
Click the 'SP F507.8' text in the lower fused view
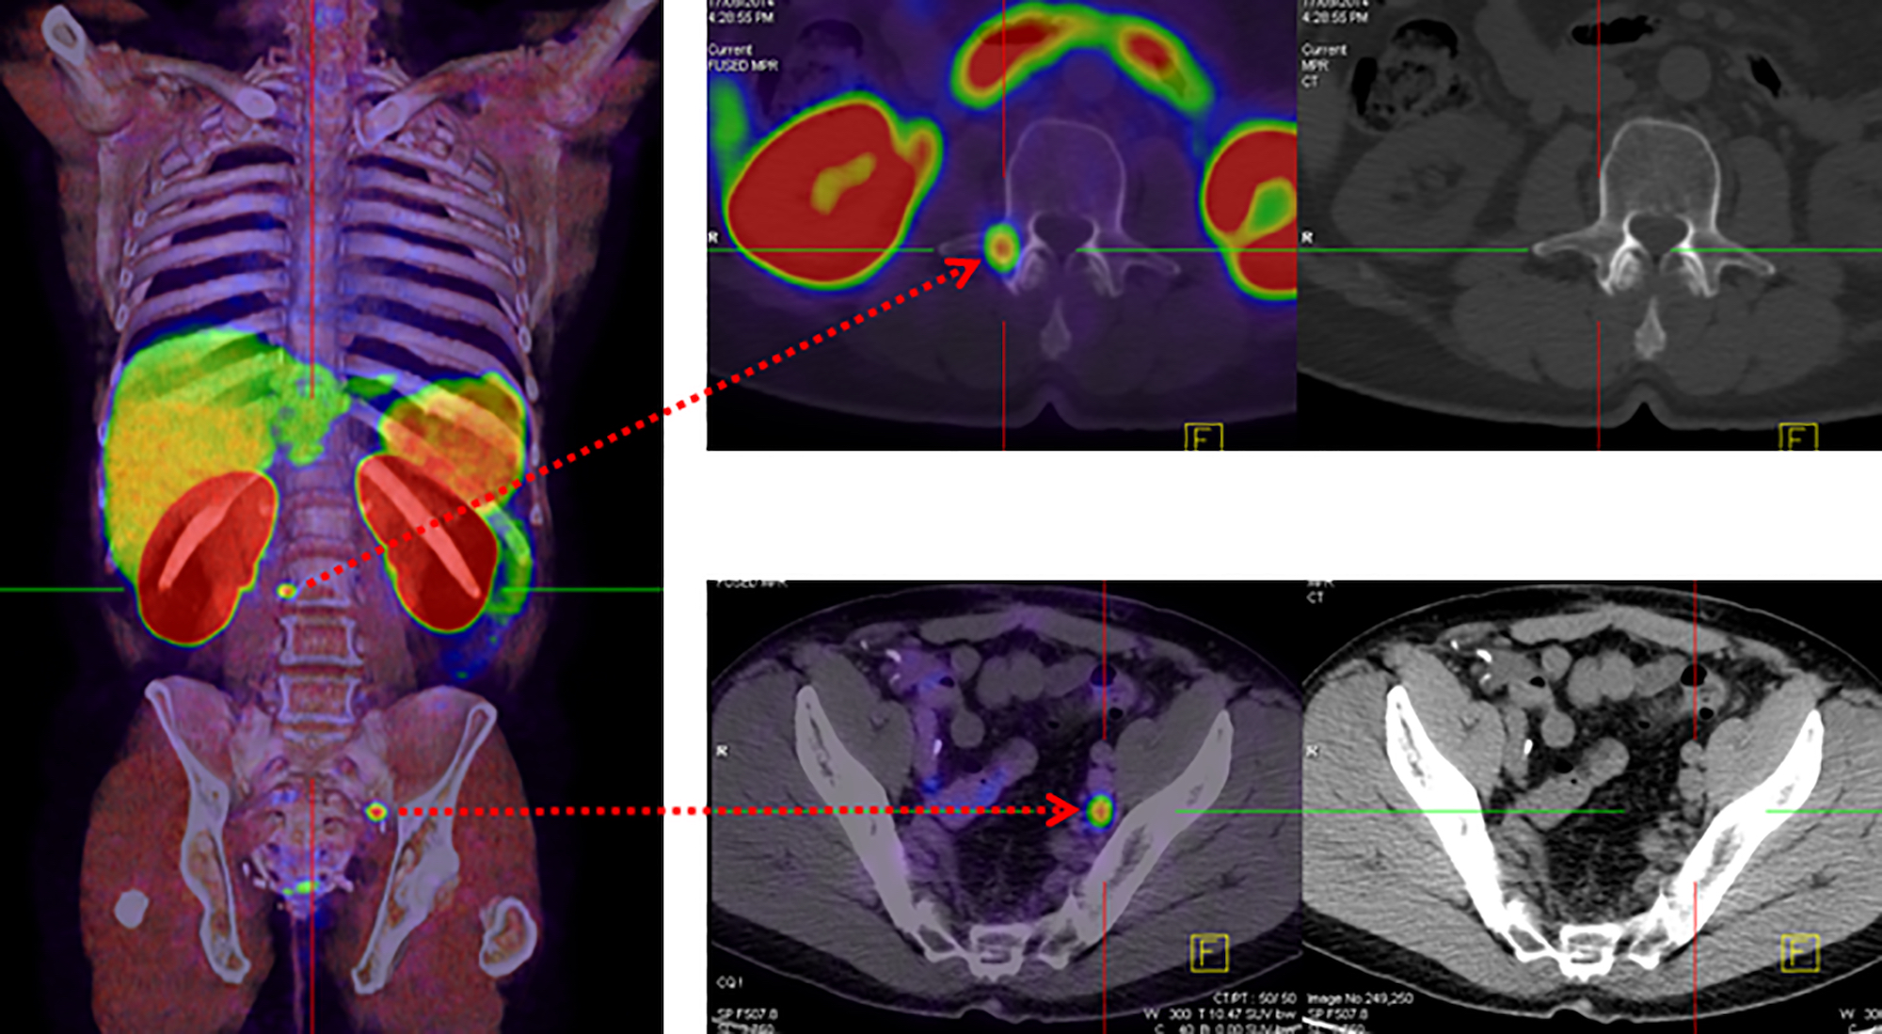coord(747,1014)
